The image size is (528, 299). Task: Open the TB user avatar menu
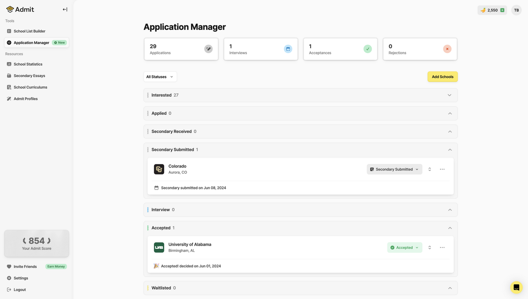tap(516, 10)
